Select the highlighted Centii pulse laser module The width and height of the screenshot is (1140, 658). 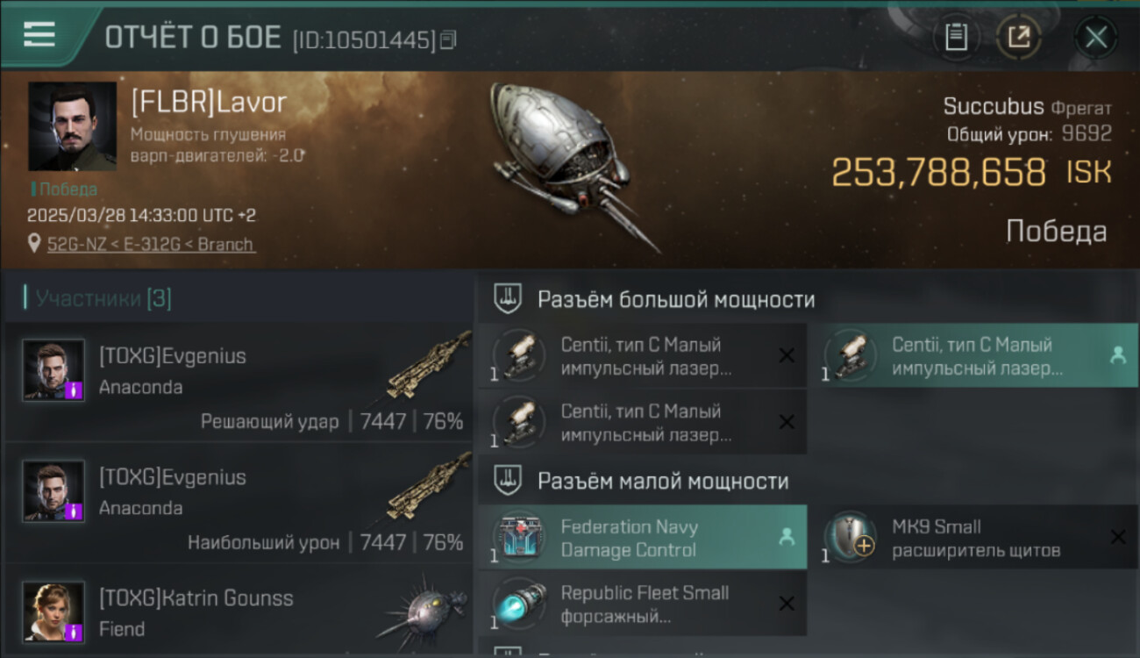[973, 355]
